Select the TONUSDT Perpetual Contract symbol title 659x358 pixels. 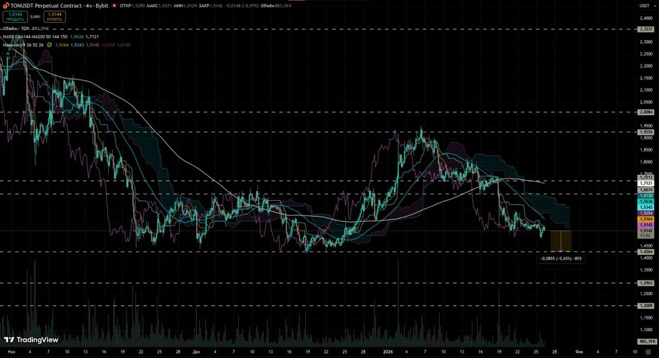(51, 5)
